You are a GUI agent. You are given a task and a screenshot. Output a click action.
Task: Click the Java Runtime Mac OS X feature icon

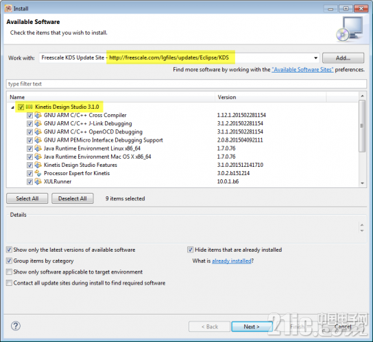coord(38,157)
